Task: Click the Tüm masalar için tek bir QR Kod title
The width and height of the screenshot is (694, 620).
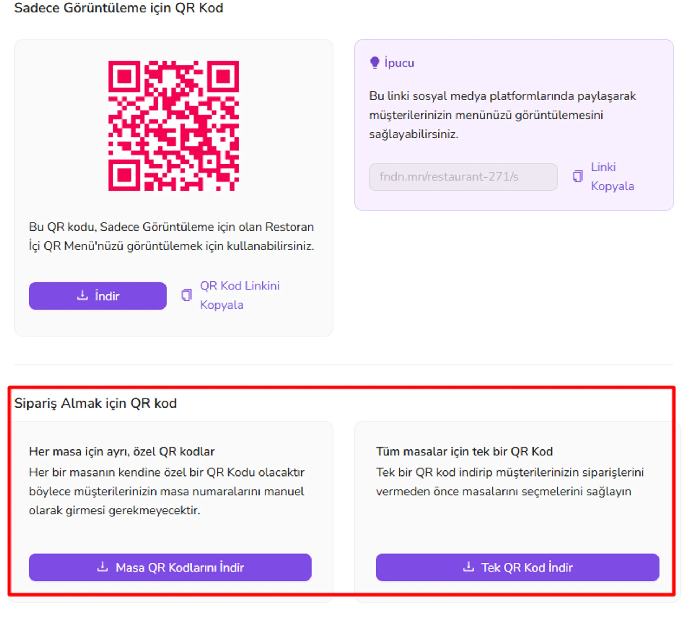Action: point(464,451)
